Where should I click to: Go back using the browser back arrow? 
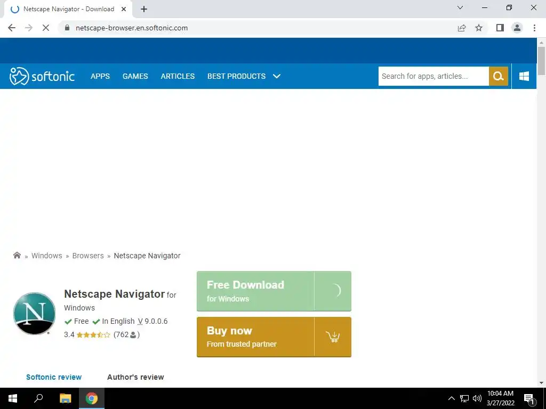point(12,28)
